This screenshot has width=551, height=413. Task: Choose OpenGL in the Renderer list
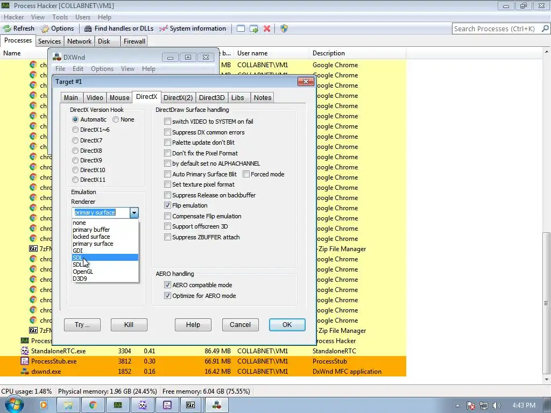pos(105,272)
